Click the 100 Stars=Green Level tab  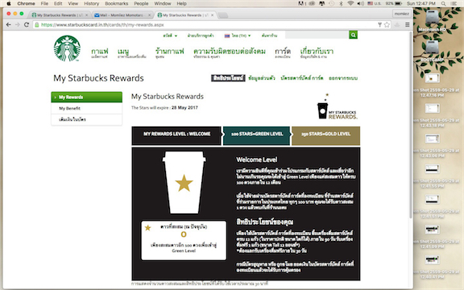click(257, 134)
